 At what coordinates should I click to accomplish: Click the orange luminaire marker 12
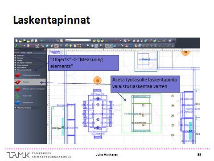pyautogui.click(x=97, y=80)
